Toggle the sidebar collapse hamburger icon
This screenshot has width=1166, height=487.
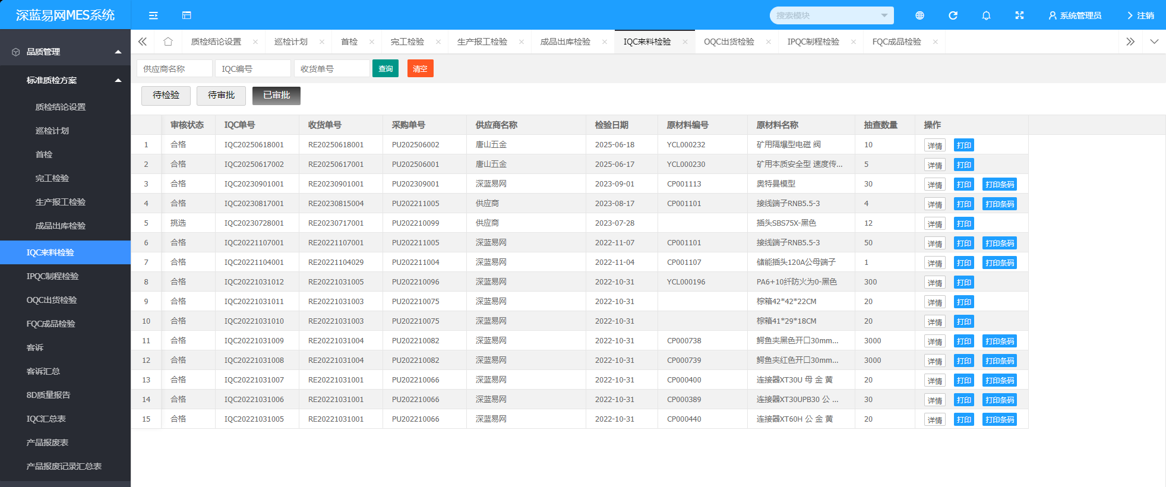153,15
